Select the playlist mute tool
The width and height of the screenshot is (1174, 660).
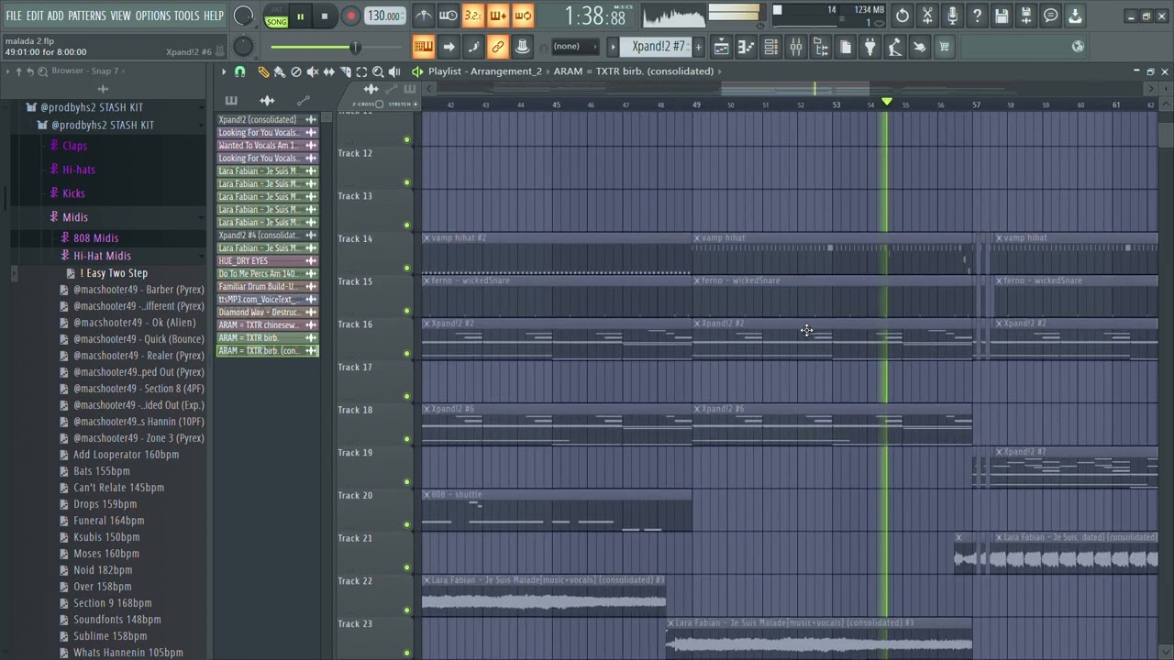pos(312,71)
